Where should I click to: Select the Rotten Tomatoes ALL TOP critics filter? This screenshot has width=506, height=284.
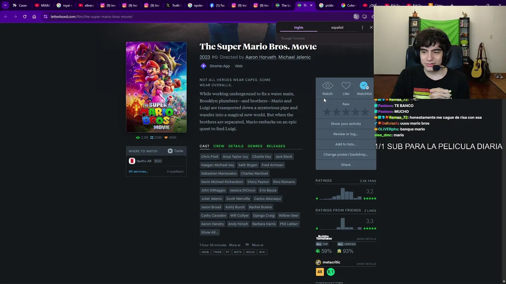pos(322,244)
